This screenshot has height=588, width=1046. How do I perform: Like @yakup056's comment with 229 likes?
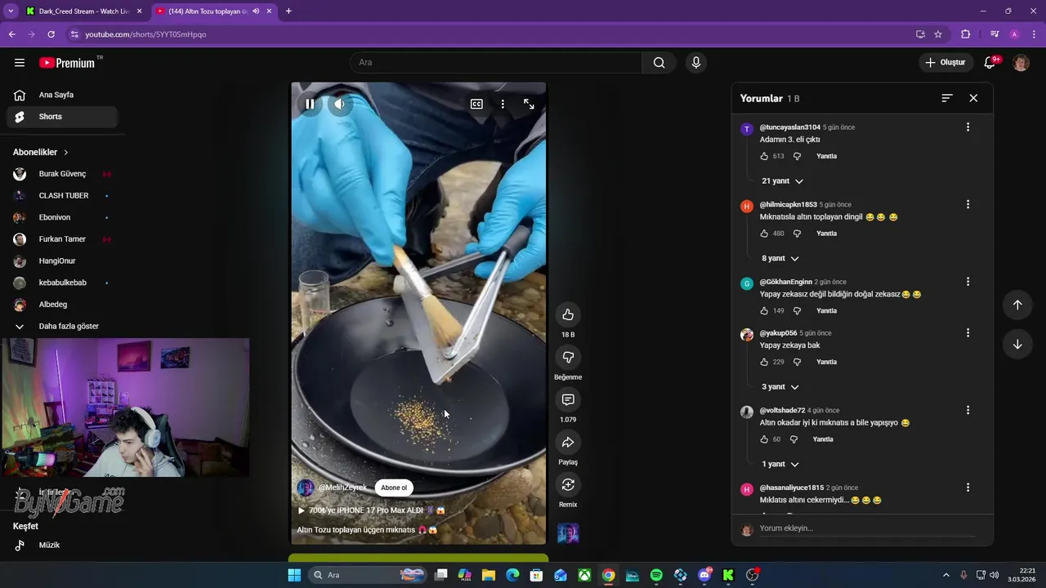(x=764, y=362)
